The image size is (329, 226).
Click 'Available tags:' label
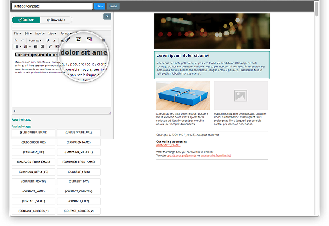(x=21, y=127)
